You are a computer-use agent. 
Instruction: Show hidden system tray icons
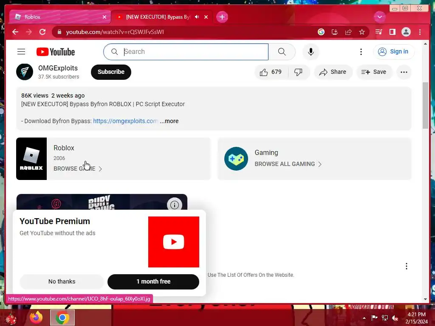click(x=364, y=318)
